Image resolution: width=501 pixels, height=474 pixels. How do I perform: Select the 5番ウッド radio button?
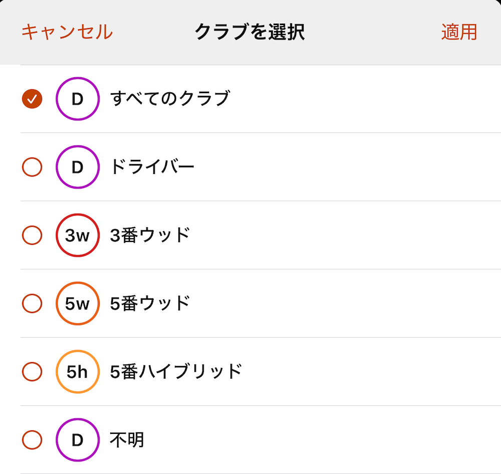point(32,303)
